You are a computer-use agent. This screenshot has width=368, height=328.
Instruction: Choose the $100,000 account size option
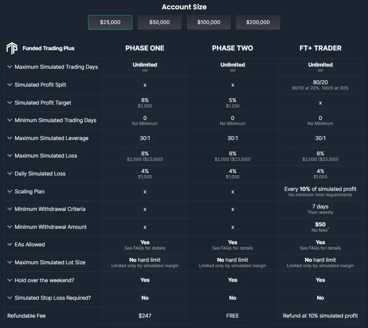click(x=209, y=22)
